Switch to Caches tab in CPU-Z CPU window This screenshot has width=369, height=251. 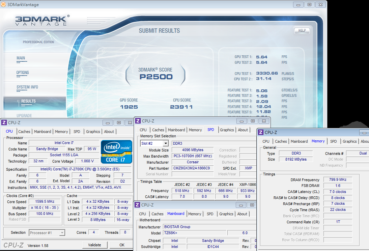pyautogui.click(x=24, y=132)
